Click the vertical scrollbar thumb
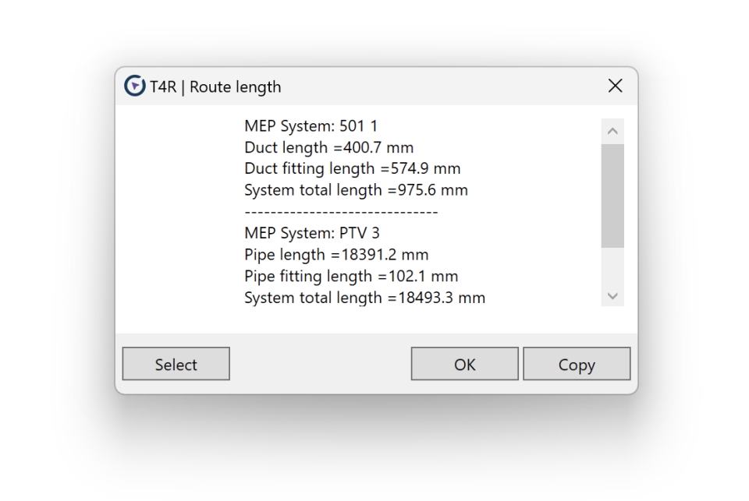The width and height of the screenshot is (749, 501). tap(612, 195)
